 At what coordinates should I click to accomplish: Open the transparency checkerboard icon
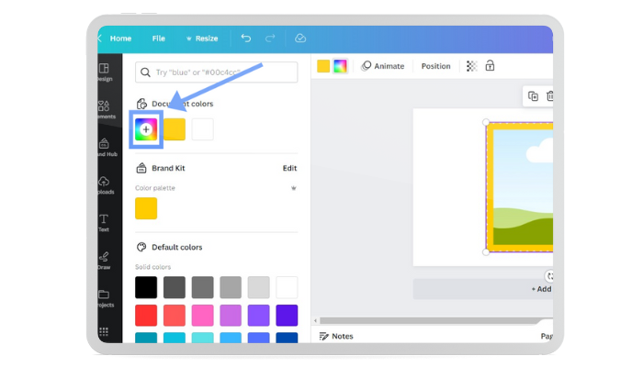pyautogui.click(x=471, y=66)
